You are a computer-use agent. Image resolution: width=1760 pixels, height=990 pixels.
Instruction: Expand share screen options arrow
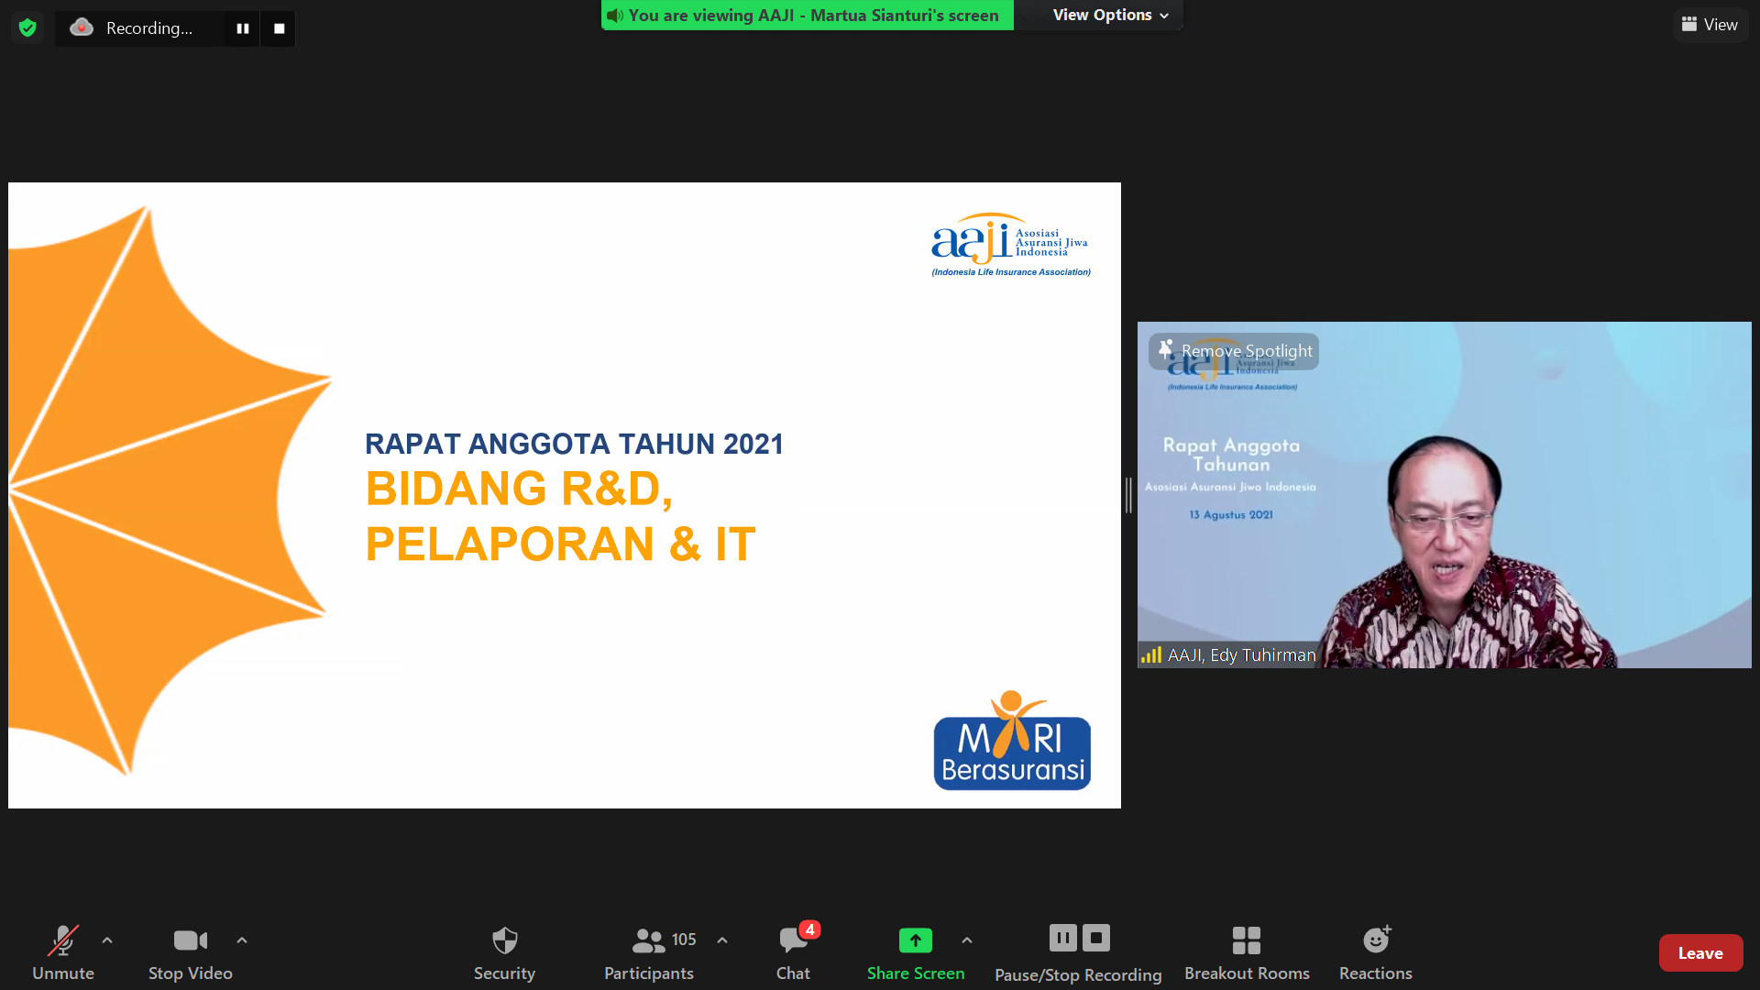tap(967, 940)
